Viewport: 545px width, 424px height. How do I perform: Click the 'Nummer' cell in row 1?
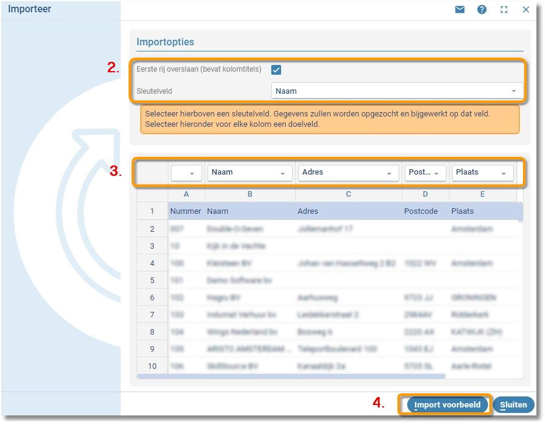[x=186, y=211]
